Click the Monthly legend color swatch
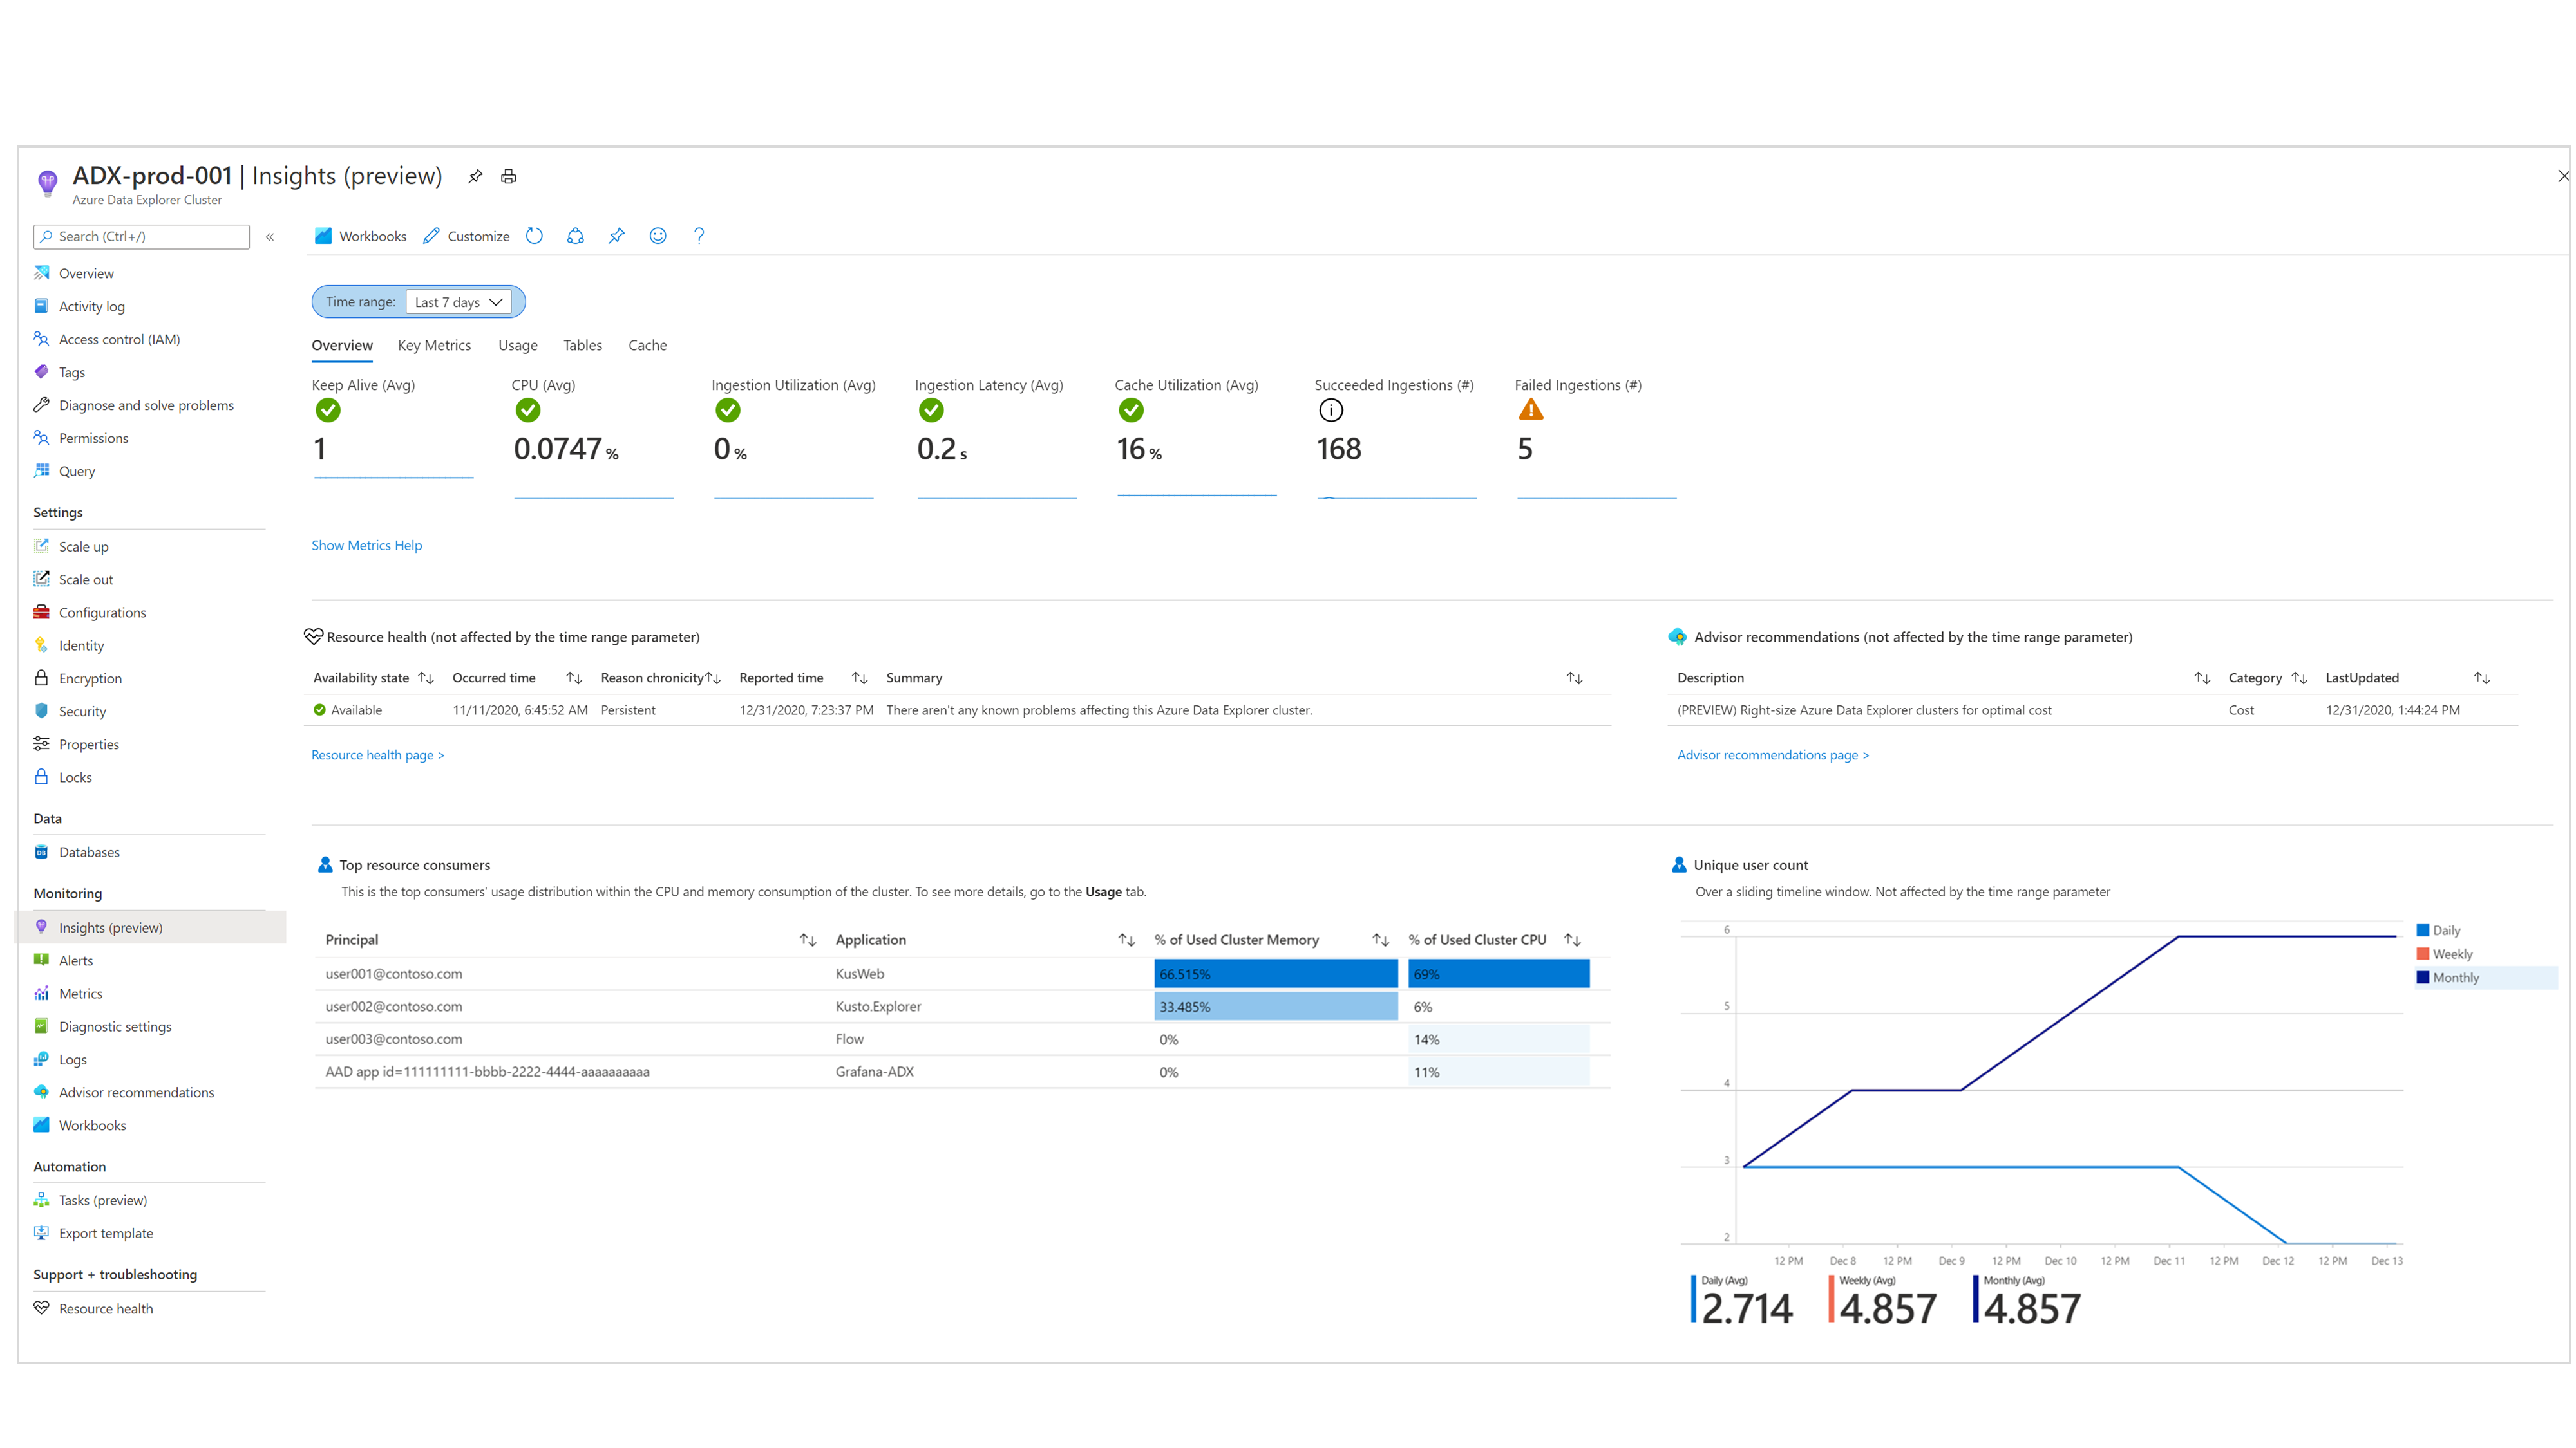The height and width of the screenshot is (1448, 2576). click(x=2422, y=978)
